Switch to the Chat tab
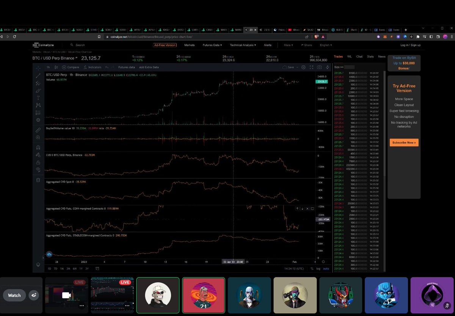This screenshot has width=455, height=316. 359,56
